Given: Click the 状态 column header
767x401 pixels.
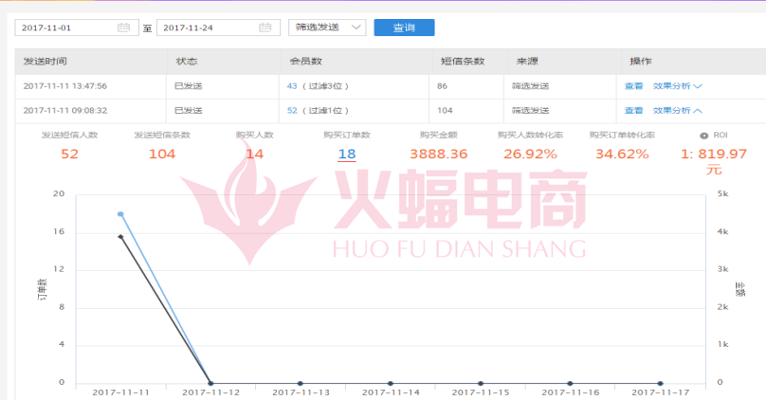Looking at the screenshot, I should [187, 61].
